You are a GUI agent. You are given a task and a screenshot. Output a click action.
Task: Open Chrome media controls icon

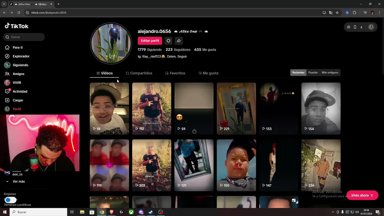pyautogui.click(x=365, y=13)
